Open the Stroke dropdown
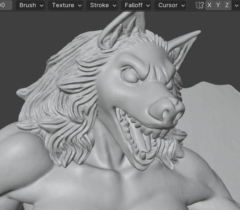240x210 pixels. point(102,5)
